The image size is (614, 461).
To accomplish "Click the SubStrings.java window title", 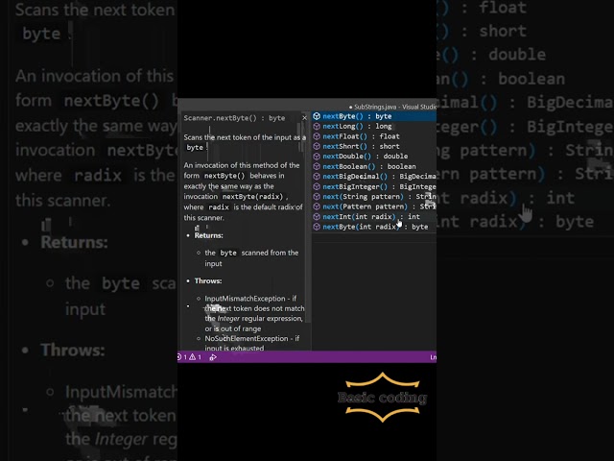I will tap(395, 107).
